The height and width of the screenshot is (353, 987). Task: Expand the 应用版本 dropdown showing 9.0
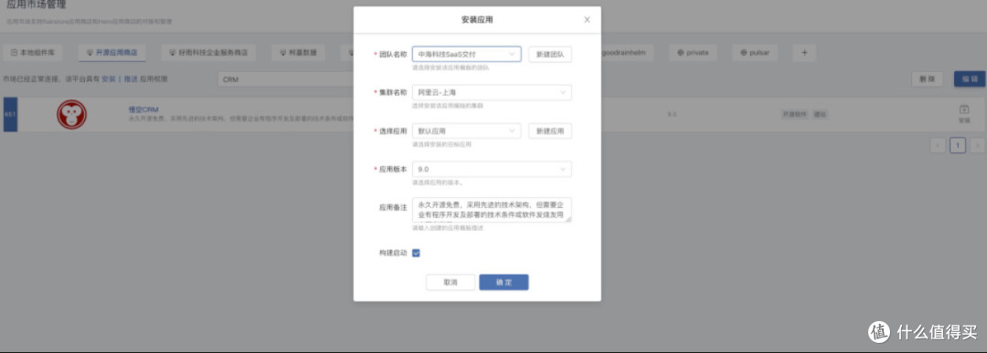tap(493, 170)
